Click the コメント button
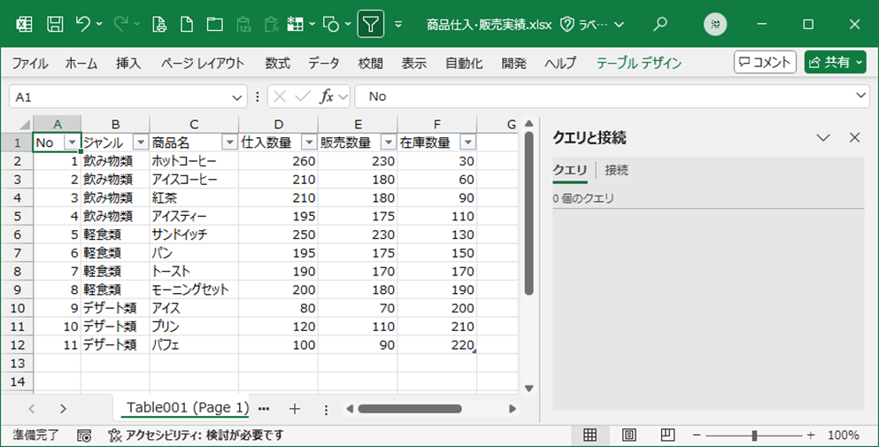 [x=765, y=62]
